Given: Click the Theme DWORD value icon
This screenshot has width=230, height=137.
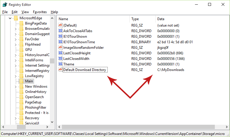Looking at the screenshot, I should (60, 64).
